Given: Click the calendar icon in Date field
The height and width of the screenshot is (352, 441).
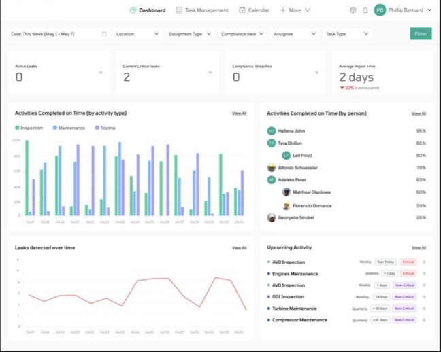Looking at the screenshot, I should pos(104,34).
